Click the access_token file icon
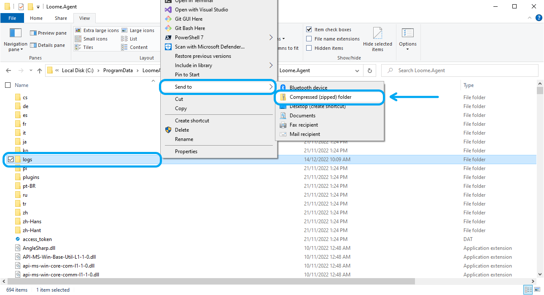Screen dimensions: 544x295 18,239
